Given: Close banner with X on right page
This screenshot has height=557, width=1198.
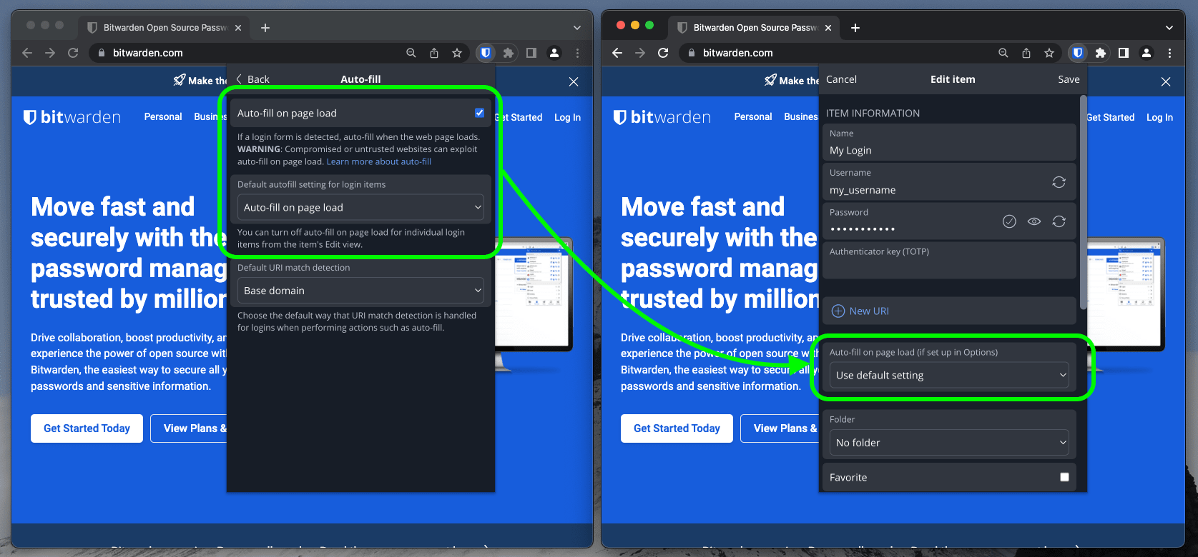Looking at the screenshot, I should point(1166,81).
